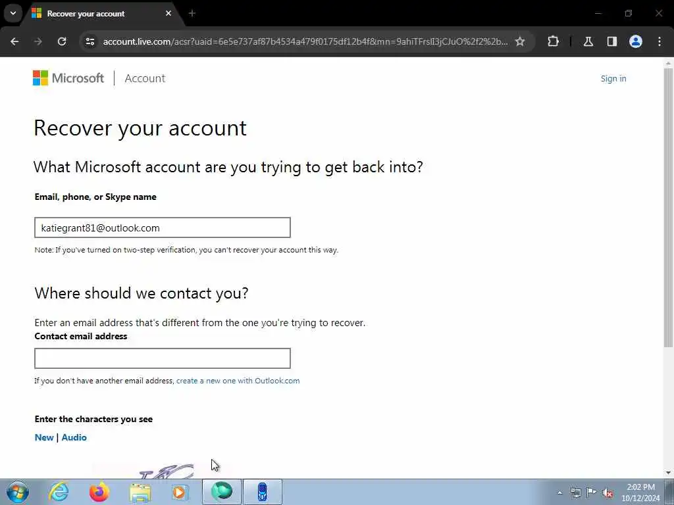Click the Contact email address field
This screenshot has width=674, height=505.
pos(163,358)
